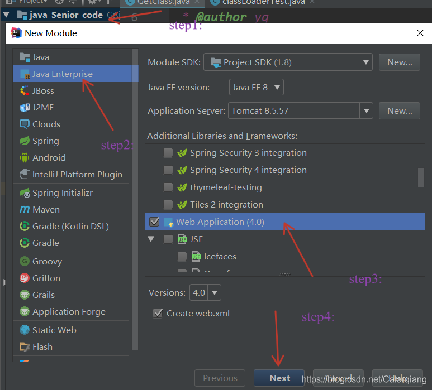Collapse the java_Senior_code project node
The height and width of the screenshot is (390, 432).
coord(6,15)
